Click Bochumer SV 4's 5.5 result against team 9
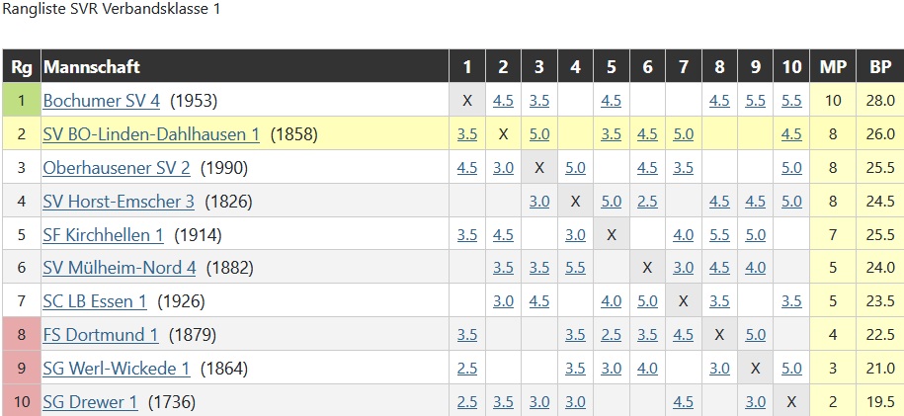The image size is (904, 416). (756, 100)
